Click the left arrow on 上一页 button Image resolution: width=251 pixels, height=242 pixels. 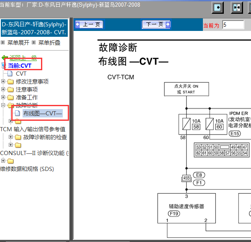click(77, 24)
